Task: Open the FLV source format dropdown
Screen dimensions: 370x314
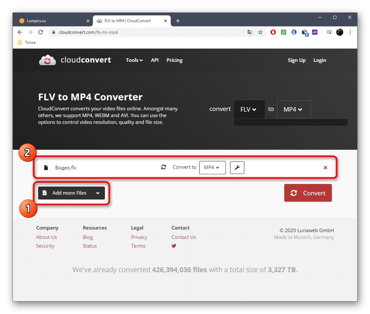Action: tap(249, 109)
